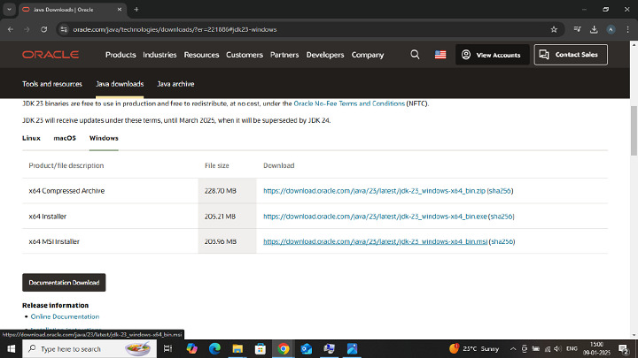Download the x64 Compressed Archive zip link
638x358 pixels.
point(374,191)
